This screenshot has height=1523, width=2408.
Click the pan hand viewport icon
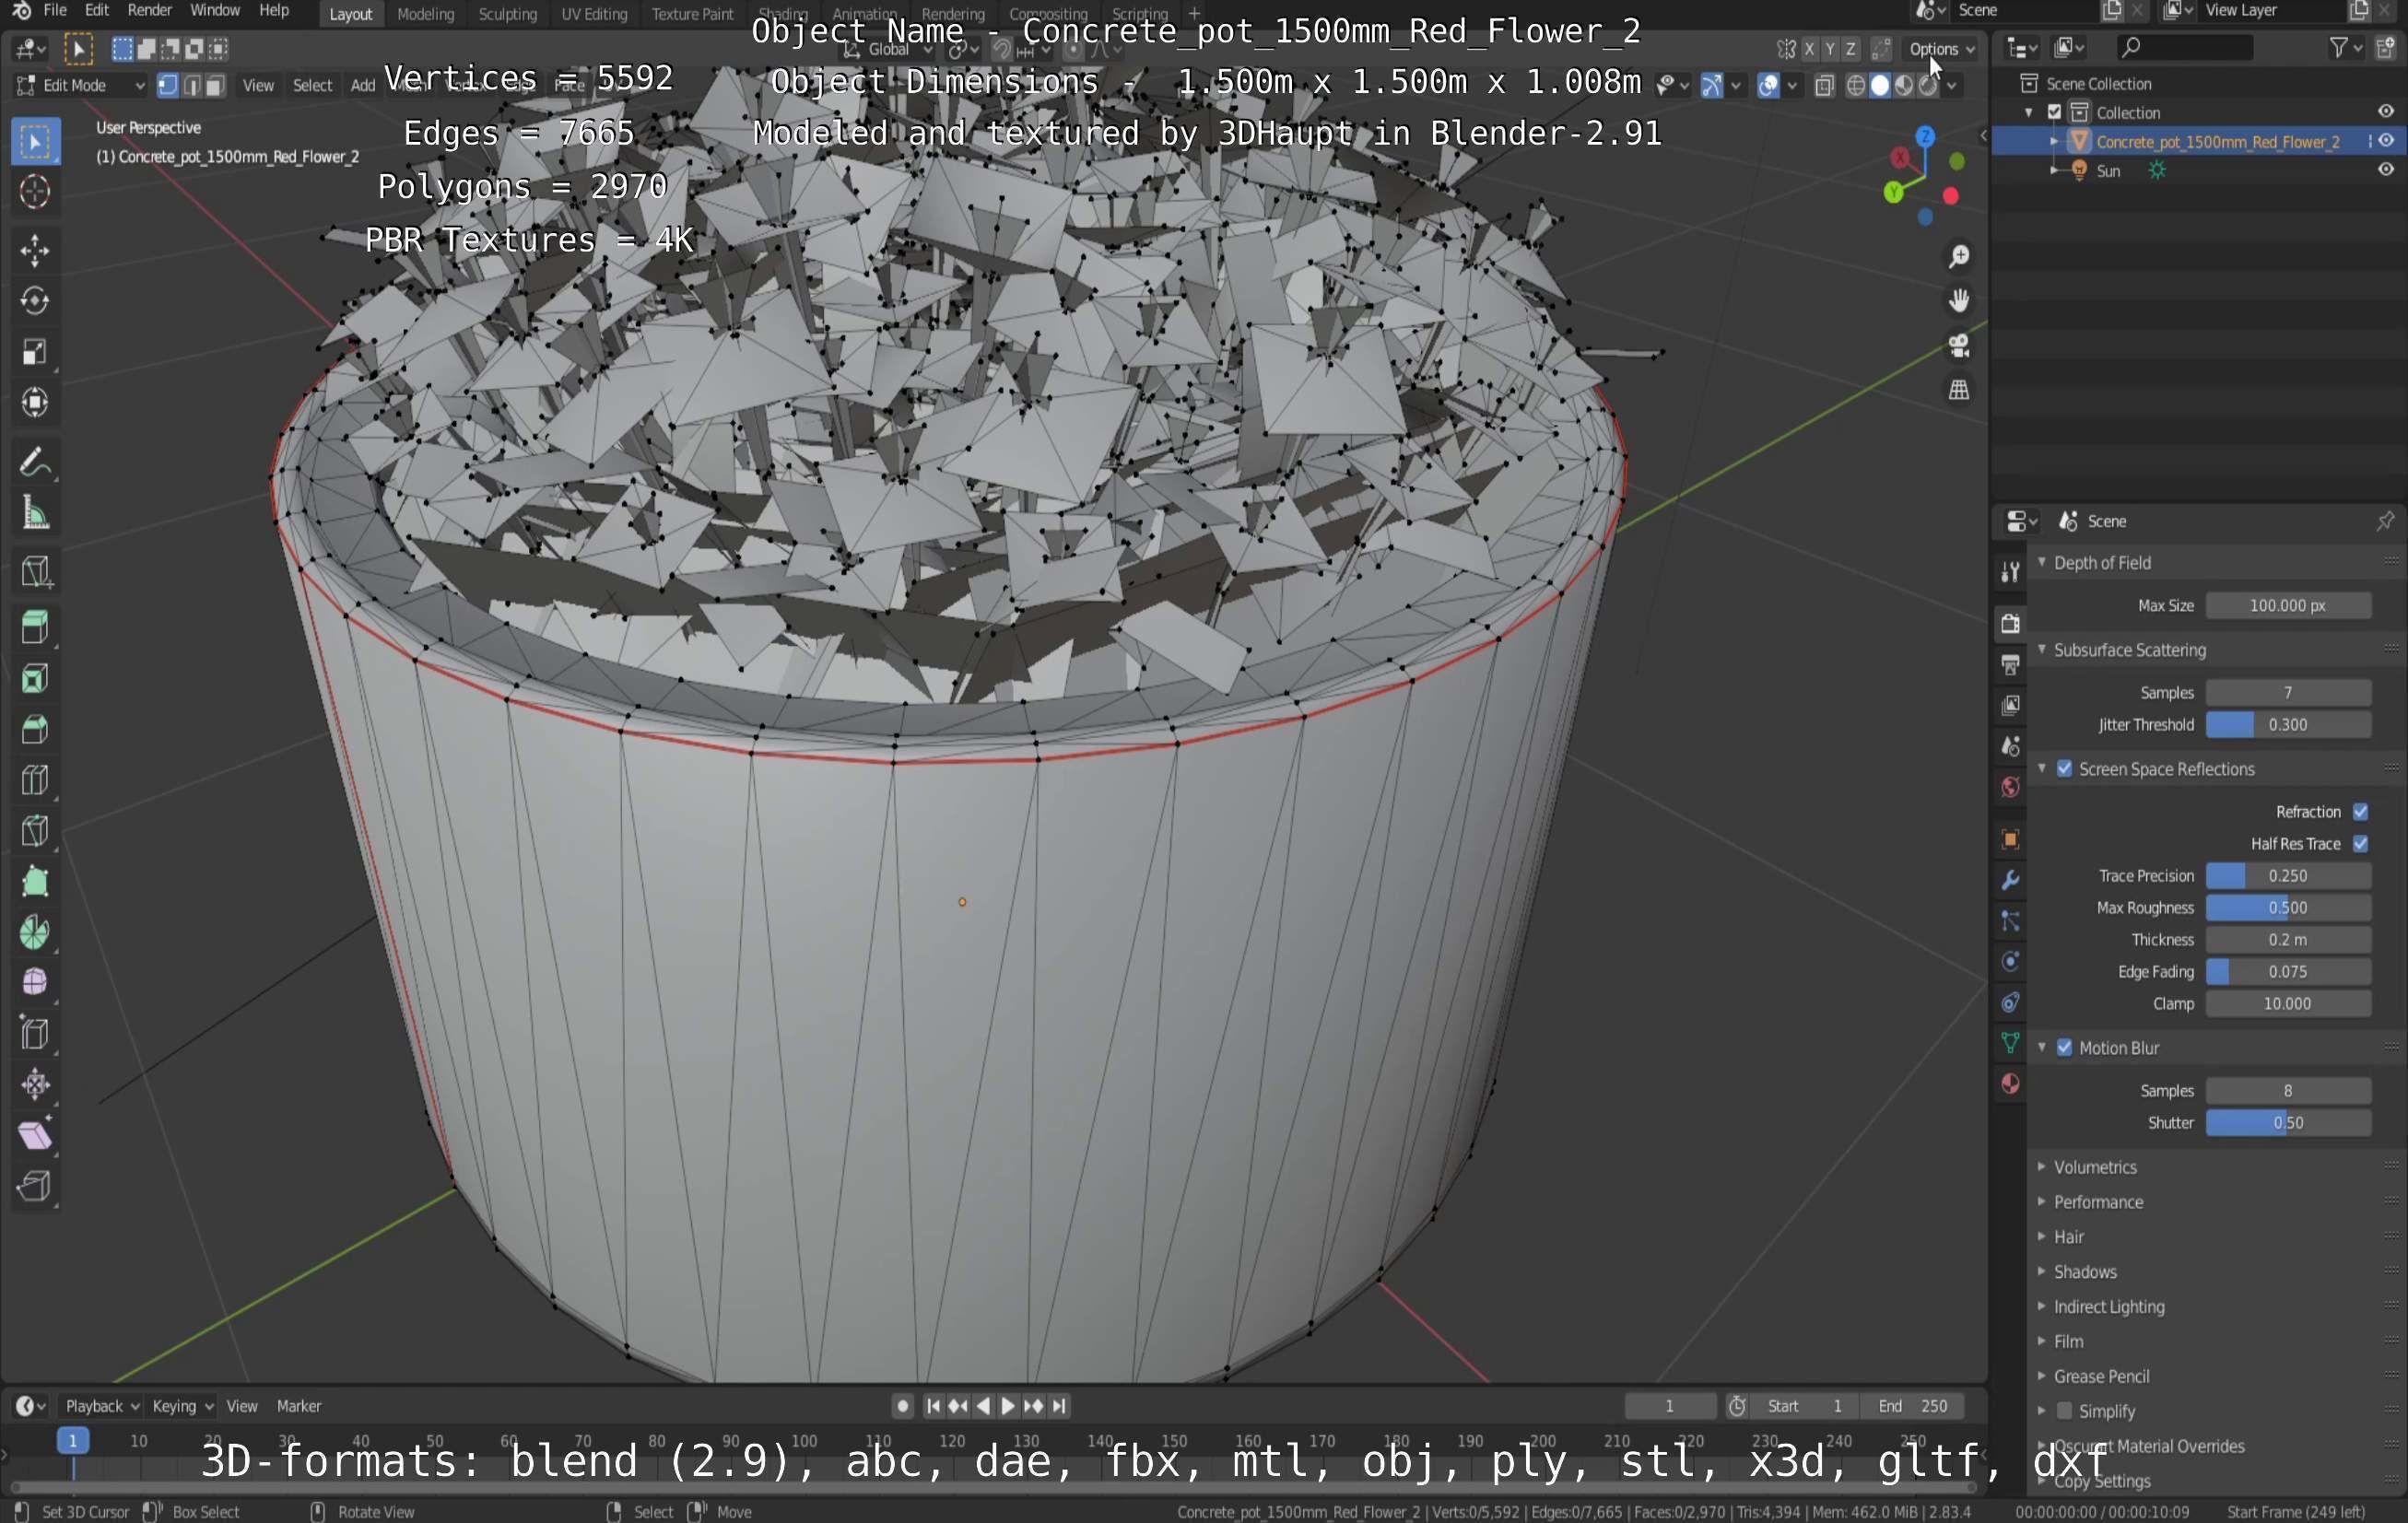(1958, 301)
